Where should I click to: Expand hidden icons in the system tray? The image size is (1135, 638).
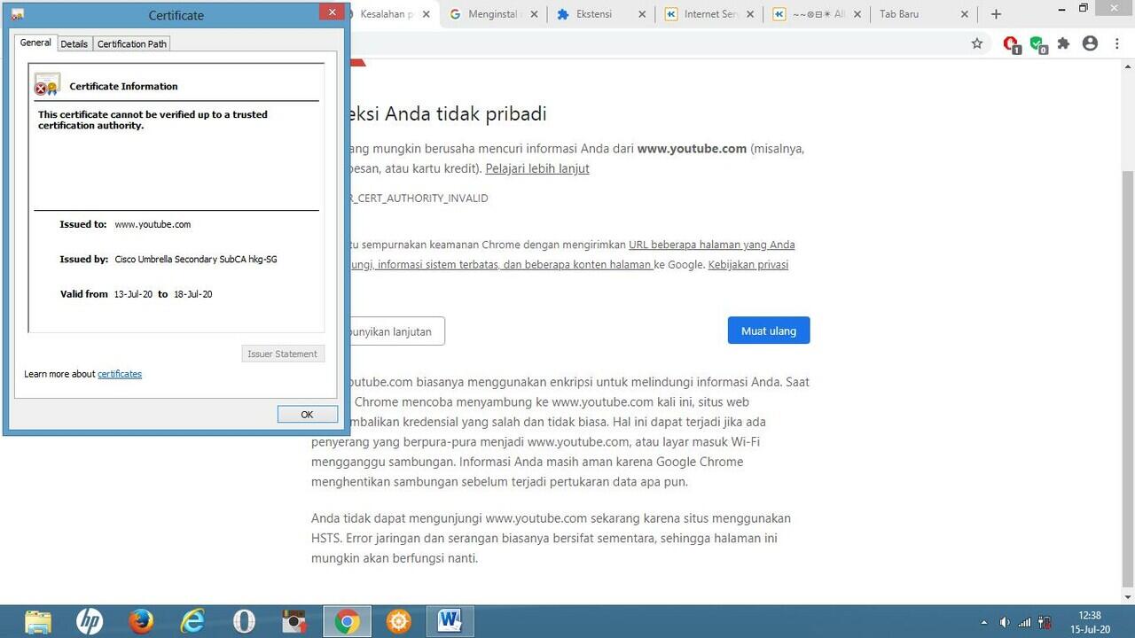(x=984, y=621)
